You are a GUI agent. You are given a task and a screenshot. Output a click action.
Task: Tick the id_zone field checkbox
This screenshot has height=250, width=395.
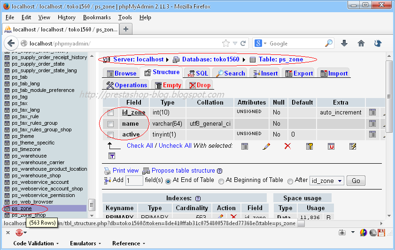coord(110,113)
